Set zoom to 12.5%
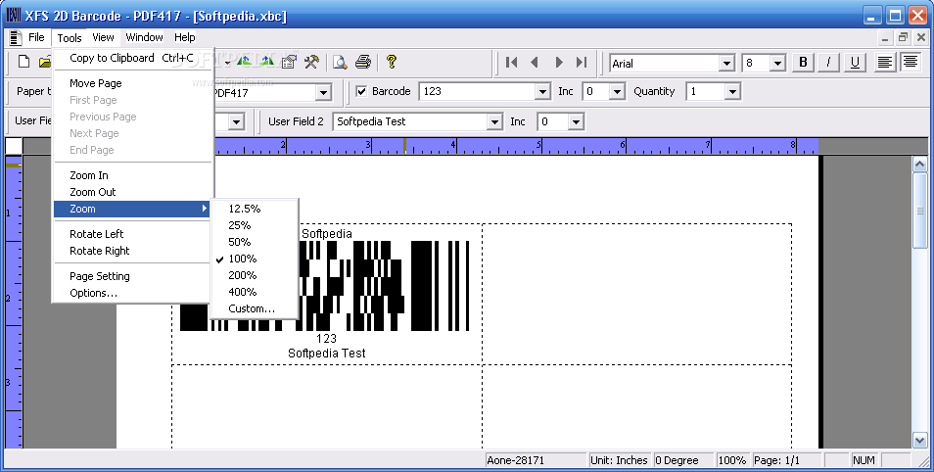The width and height of the screenshot is (934, 472). pos(255,209)
